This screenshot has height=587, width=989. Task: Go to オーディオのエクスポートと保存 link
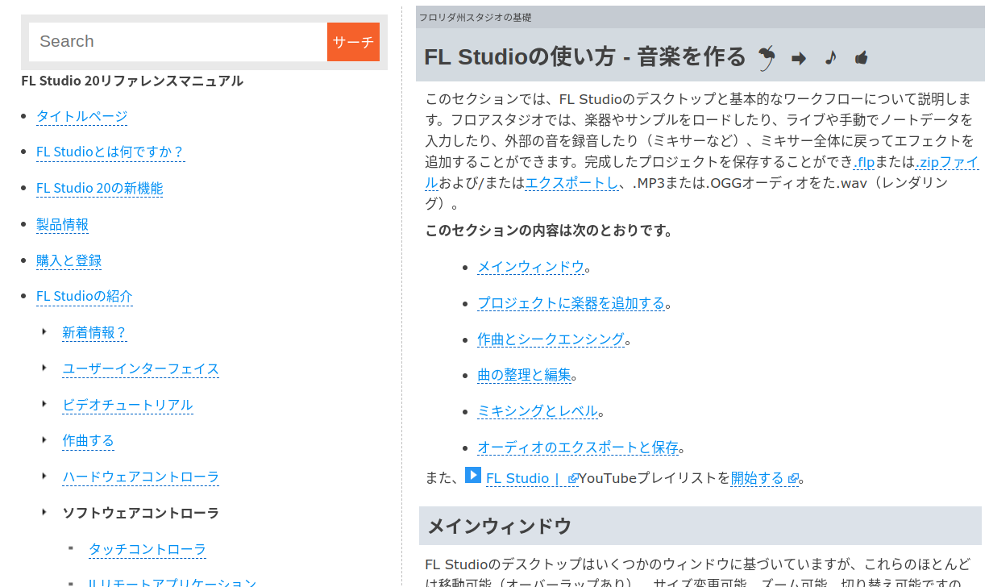[x=578, y=447]
